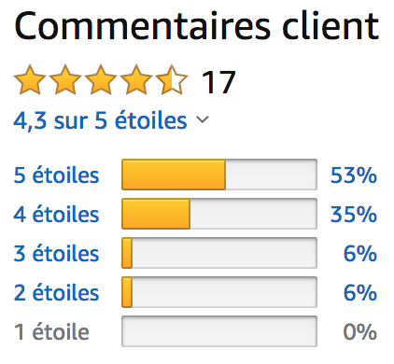Viewport: 394px width, 364px height.
Task: Expand the chevron next to 4,3 sur 5 étoiles
Action: pos(203,119)
